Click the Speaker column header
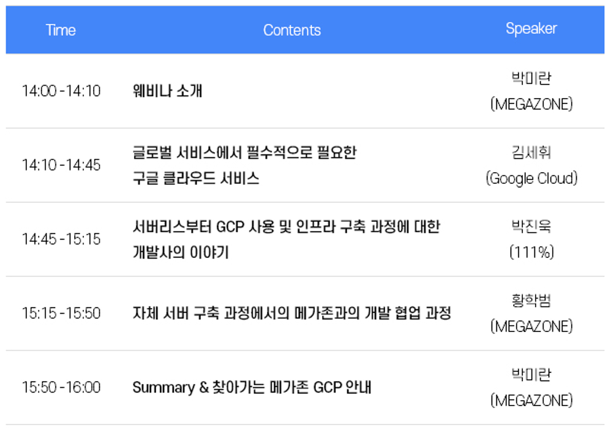The width and height of the screenshot is (611, 430). [x=531, y=29]
